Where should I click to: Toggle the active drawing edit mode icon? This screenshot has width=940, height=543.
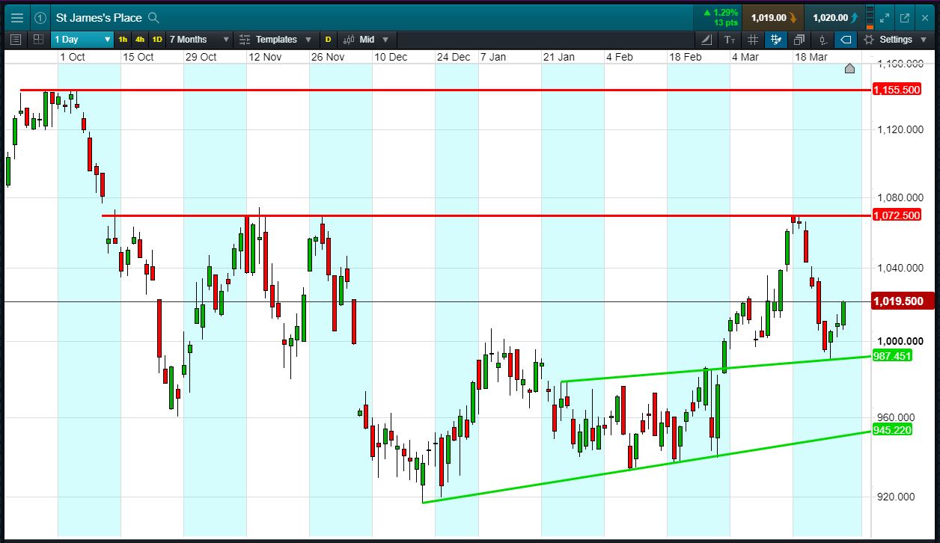point(775,40)
